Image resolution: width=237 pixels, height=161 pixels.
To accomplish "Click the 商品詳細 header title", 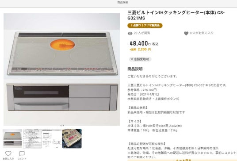I will coord(123,2).
